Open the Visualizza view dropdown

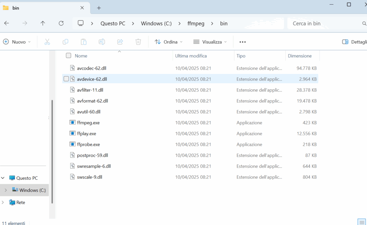pos(210,42)
